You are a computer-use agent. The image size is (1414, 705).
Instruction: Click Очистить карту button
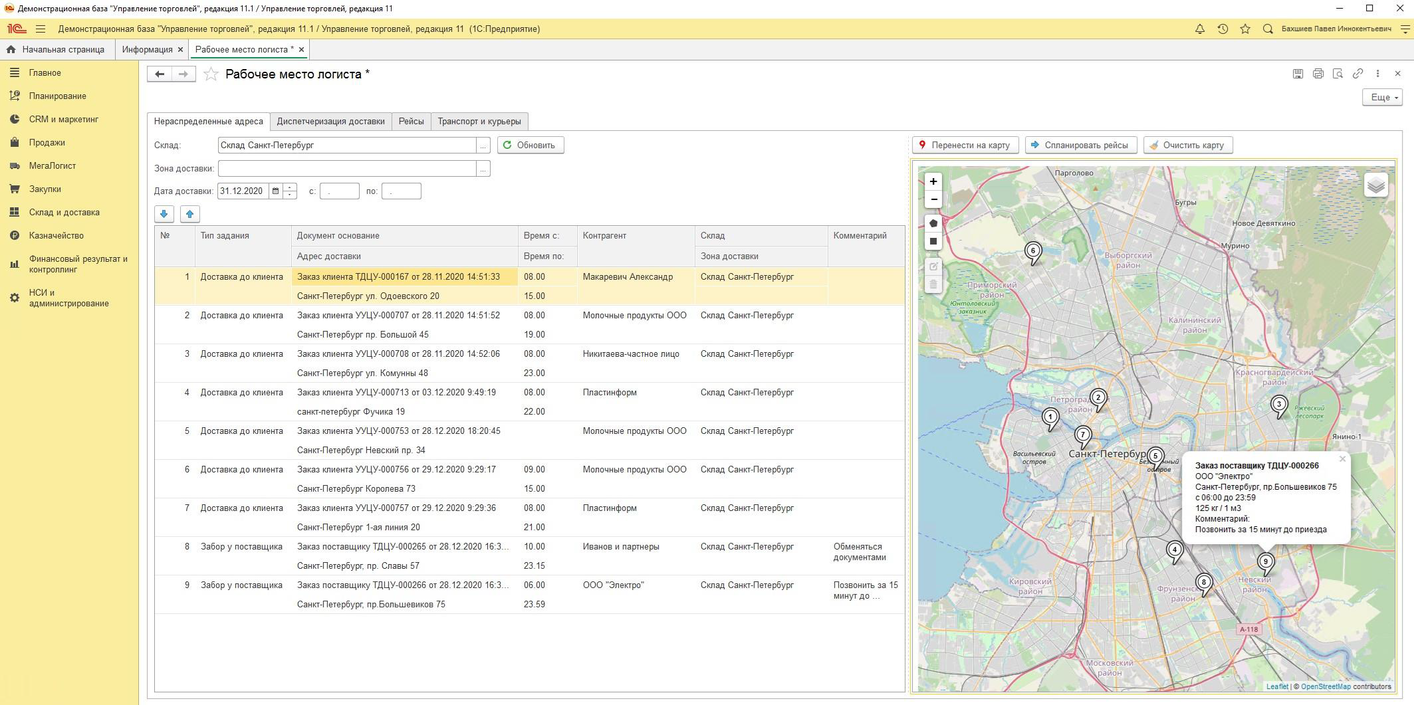pyautogui.click(x=1188, y=146)
